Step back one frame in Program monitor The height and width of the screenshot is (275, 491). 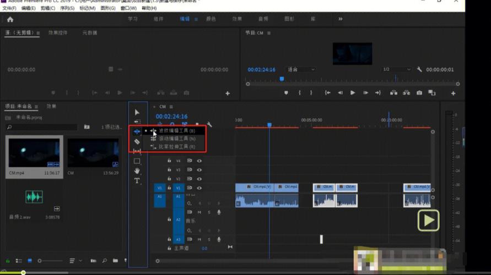point(340,93)
